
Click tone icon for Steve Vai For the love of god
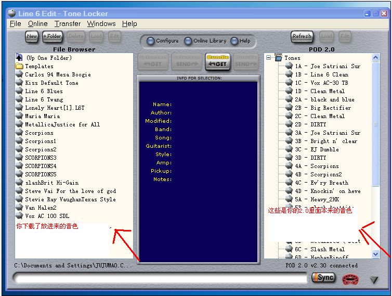(19, 191)
